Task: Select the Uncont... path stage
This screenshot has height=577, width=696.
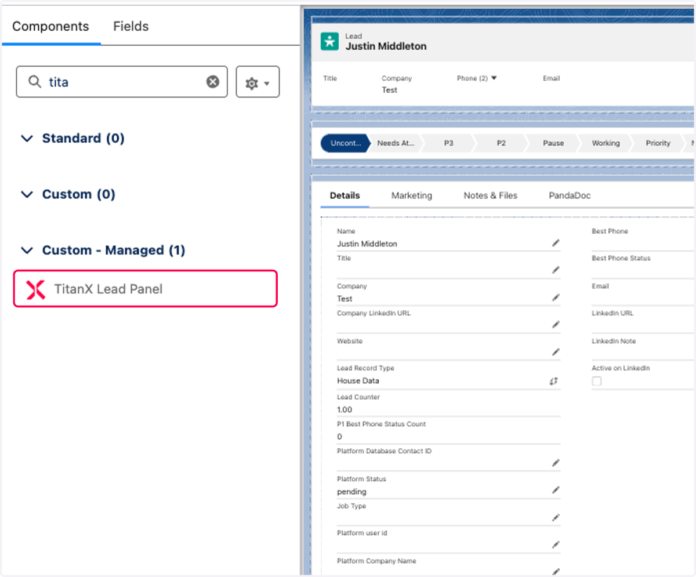Action: coord(345,143)
